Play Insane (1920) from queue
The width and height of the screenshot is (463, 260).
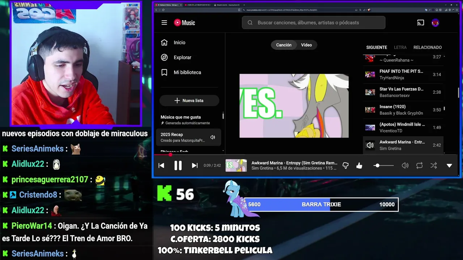tap(403, 110)
